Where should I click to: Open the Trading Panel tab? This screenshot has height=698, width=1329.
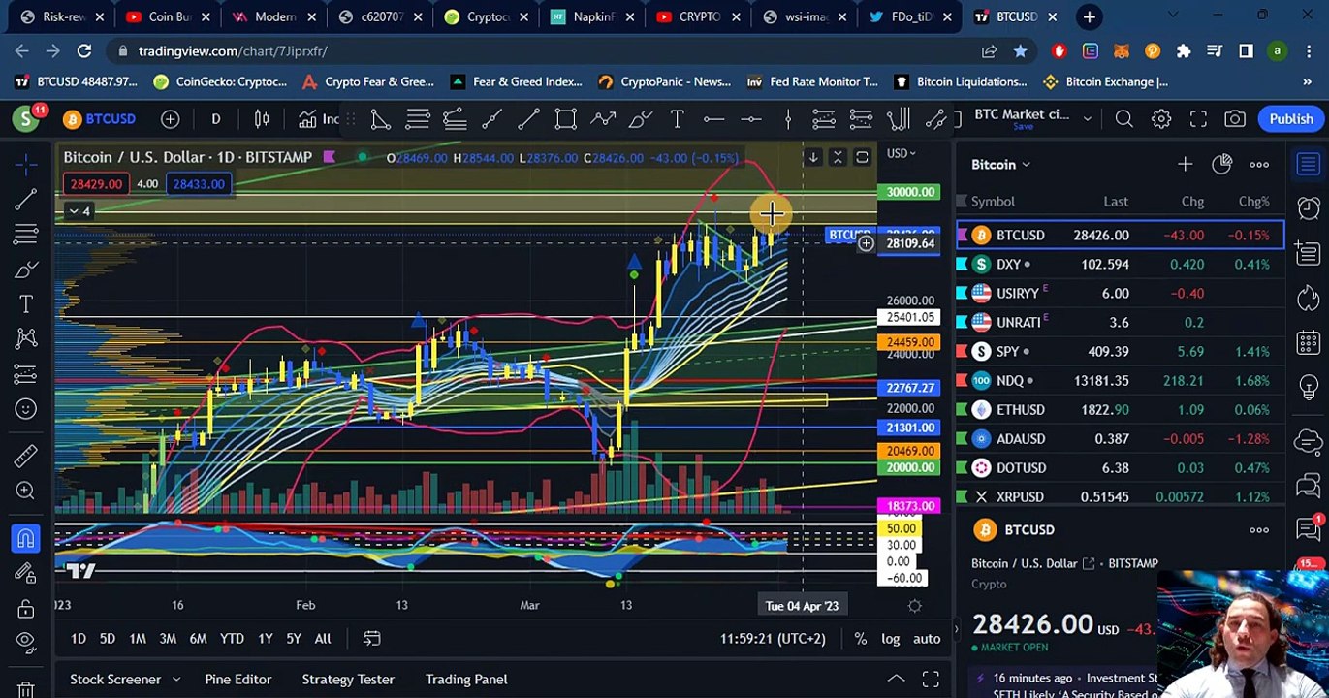tap(466, 680)
